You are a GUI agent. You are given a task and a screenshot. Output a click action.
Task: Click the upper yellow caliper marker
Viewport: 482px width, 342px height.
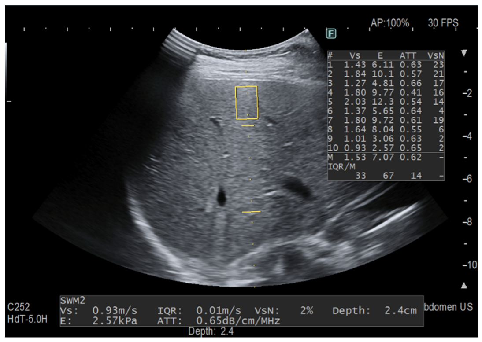[x=248, y=126]
